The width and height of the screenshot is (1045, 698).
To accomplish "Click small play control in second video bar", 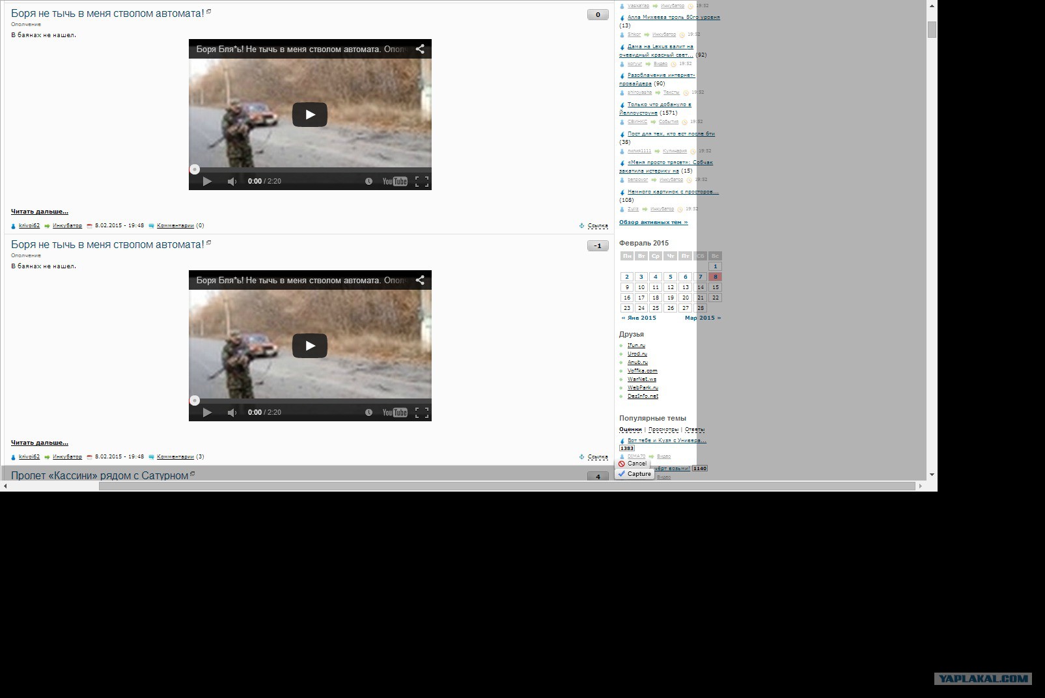I will pos(207,412).
